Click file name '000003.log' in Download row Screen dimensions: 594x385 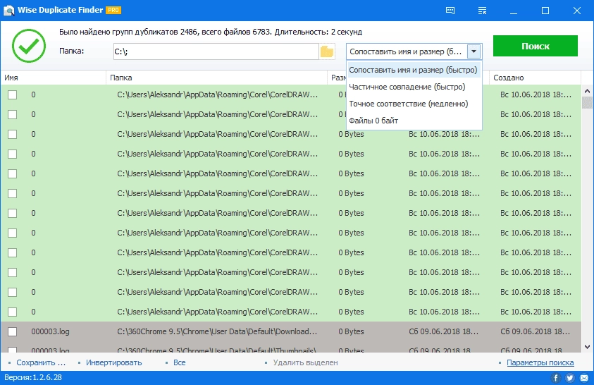51,331
